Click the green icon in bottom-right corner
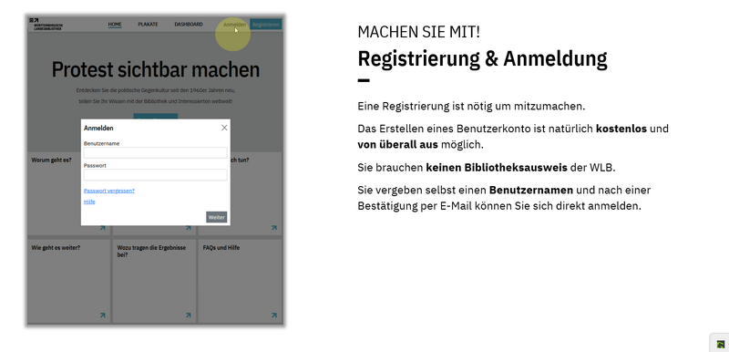 coord(721,345)
